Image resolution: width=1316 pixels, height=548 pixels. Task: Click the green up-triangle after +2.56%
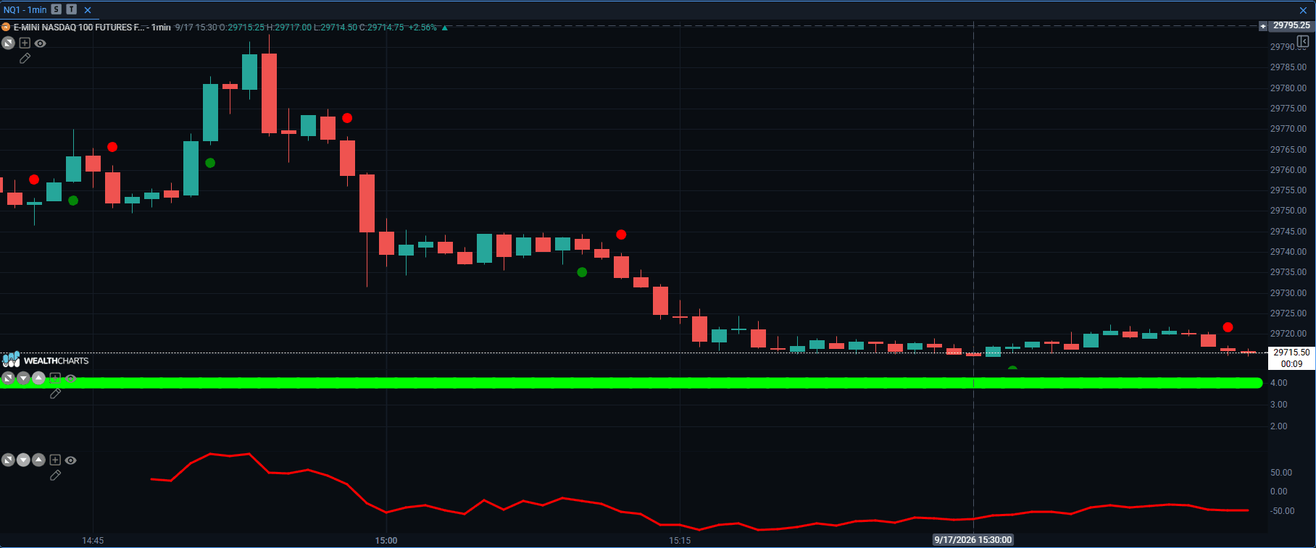[x=445, y=28]
